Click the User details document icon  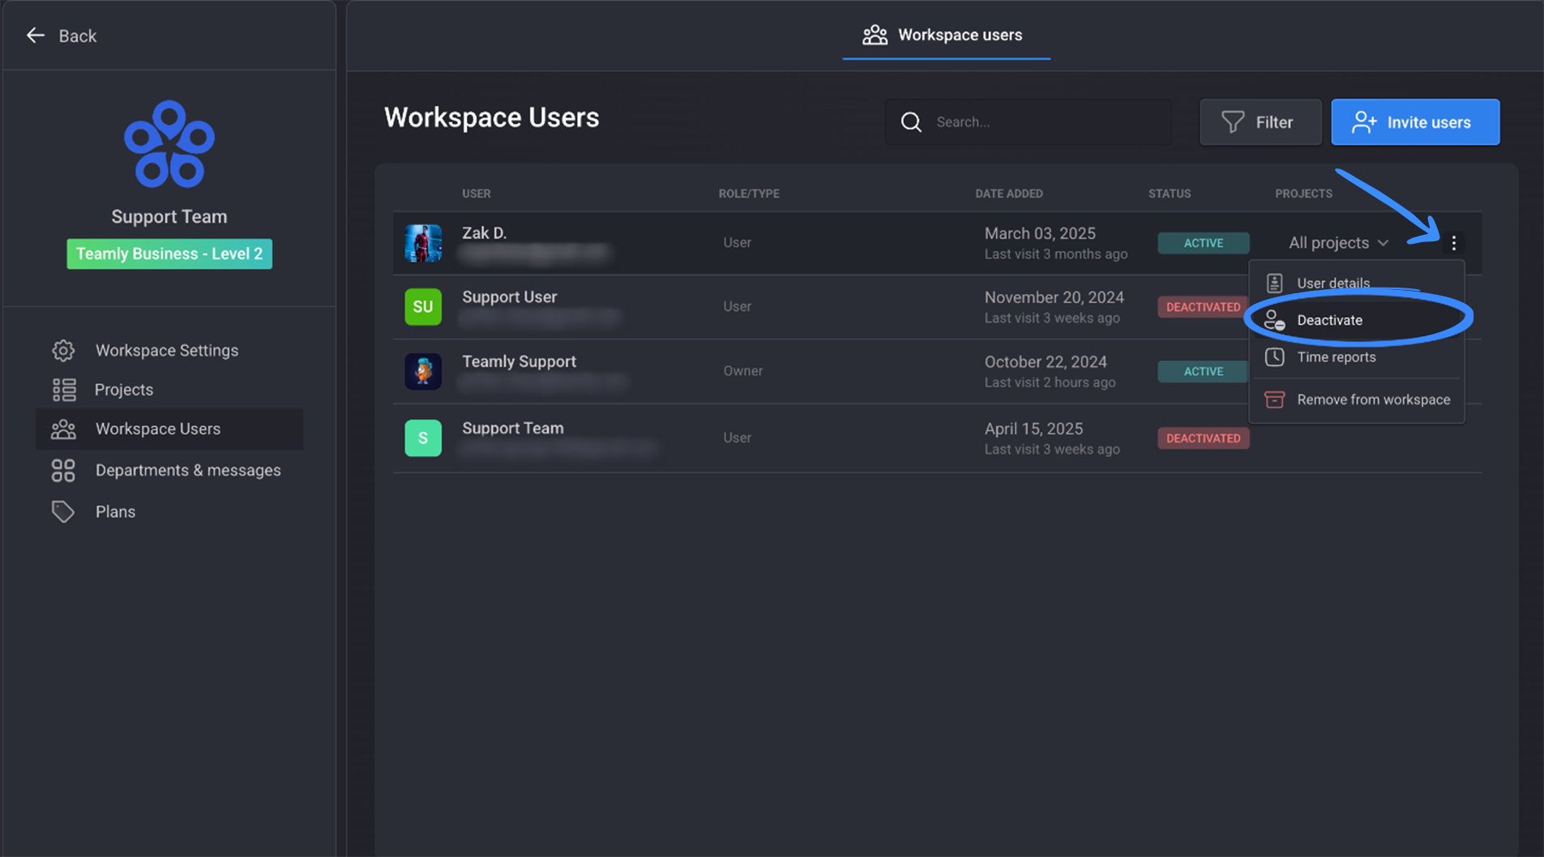(1274, 283)
